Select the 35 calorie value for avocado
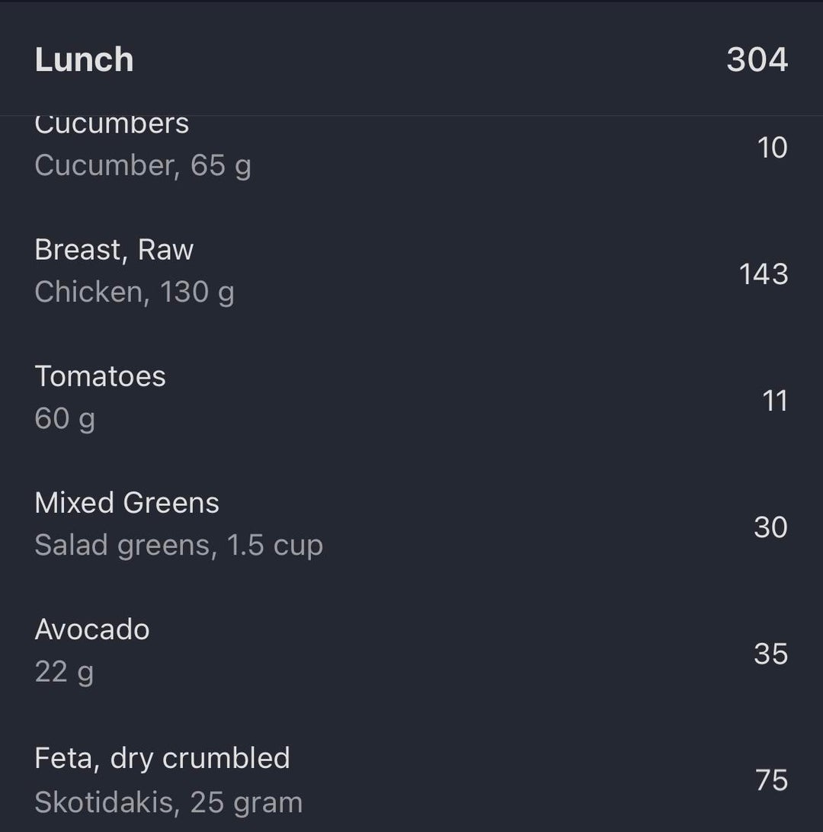This screenshot has width=823, height=832. coord(770,654)
